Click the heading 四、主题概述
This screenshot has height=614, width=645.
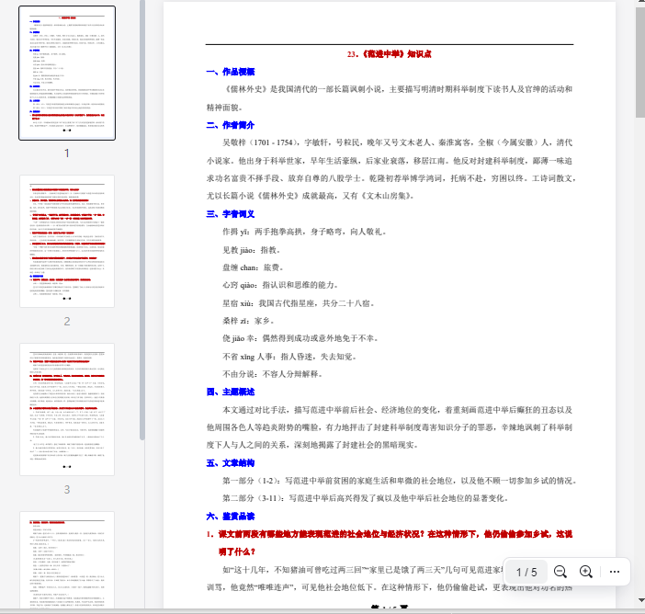231,392
